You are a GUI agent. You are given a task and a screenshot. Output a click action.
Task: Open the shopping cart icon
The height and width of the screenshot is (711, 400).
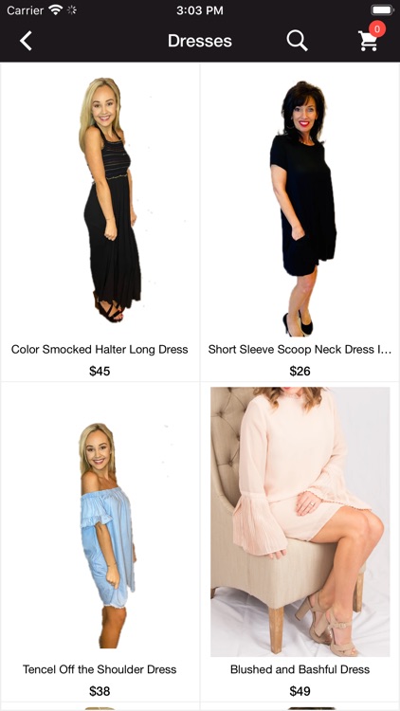368,41
